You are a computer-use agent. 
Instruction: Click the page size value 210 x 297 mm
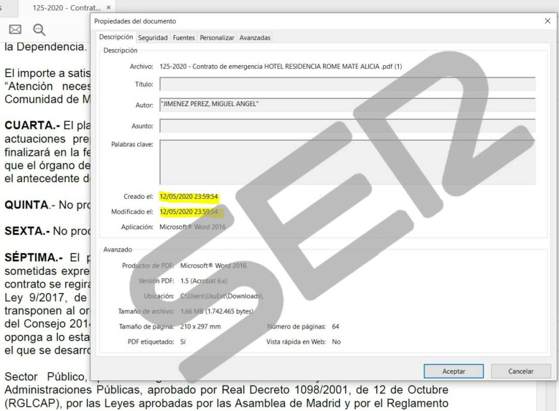pos(200,326)
